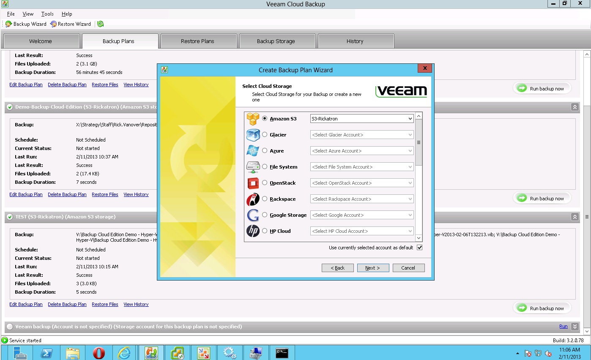Click the Veeam Cloud Backup taskbar icon
Screen dimensions: 591x360
coord(151,353)
